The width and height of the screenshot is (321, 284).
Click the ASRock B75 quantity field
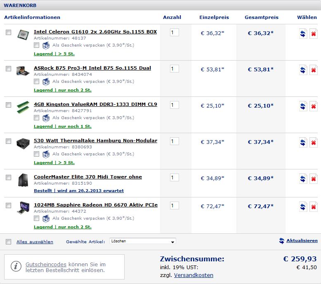tap(175, 69)
